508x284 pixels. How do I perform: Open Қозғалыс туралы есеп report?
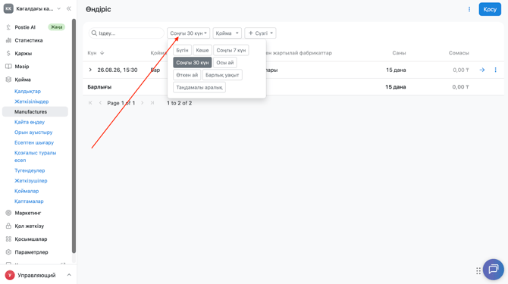pos(36,156)
